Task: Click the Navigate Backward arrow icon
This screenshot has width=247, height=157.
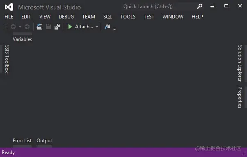Action: point(13,27)
